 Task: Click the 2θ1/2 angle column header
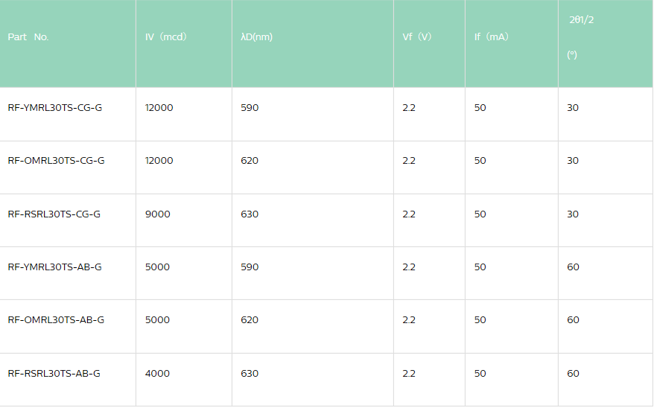click(x=581, y=20)
